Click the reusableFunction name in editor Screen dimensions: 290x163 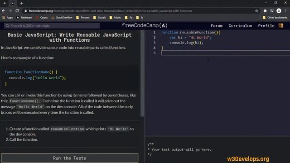(x=197, y=32)
